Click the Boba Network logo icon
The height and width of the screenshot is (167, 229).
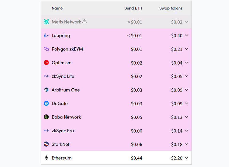tap(46, 117)
